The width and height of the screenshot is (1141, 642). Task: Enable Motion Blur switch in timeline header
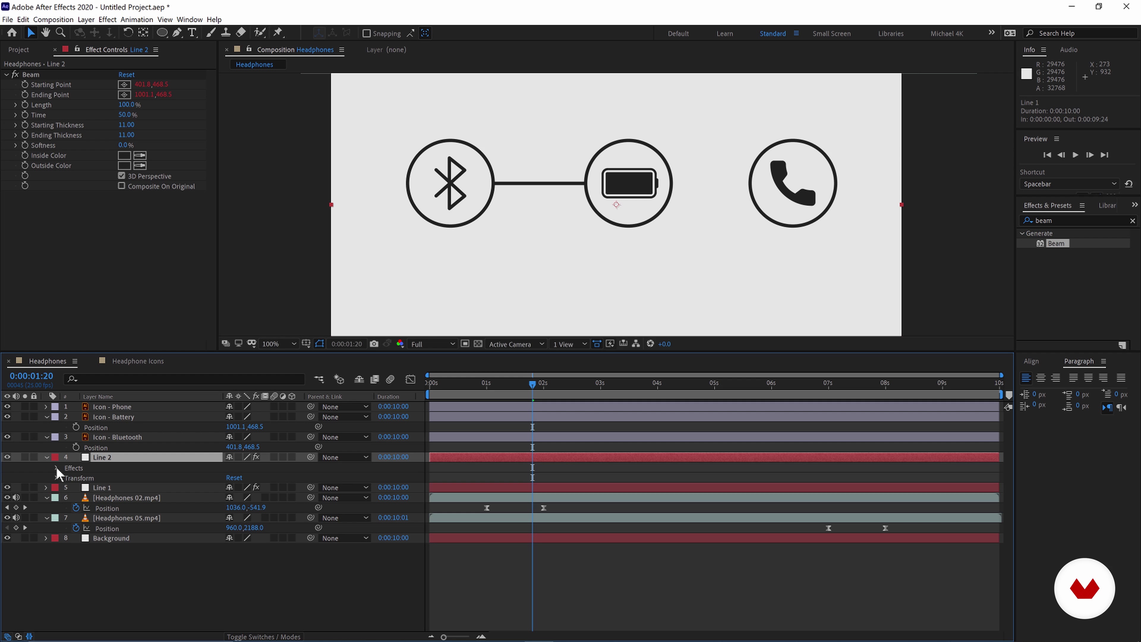click(x=390, y=380)
